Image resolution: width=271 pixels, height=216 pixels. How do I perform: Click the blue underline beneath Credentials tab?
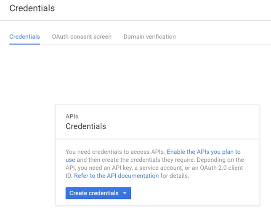[x=24, y=43]
